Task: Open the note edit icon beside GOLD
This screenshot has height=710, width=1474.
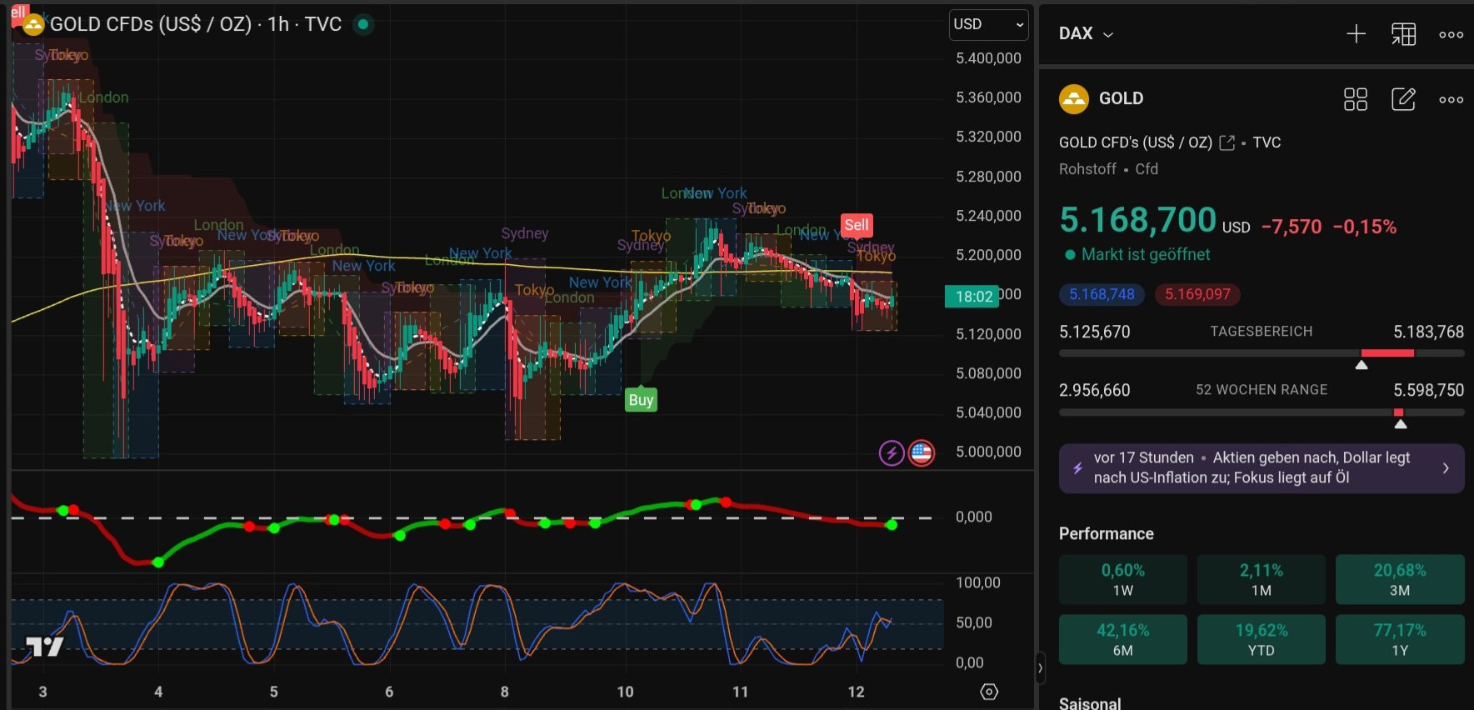Action: click(1403, 99)
